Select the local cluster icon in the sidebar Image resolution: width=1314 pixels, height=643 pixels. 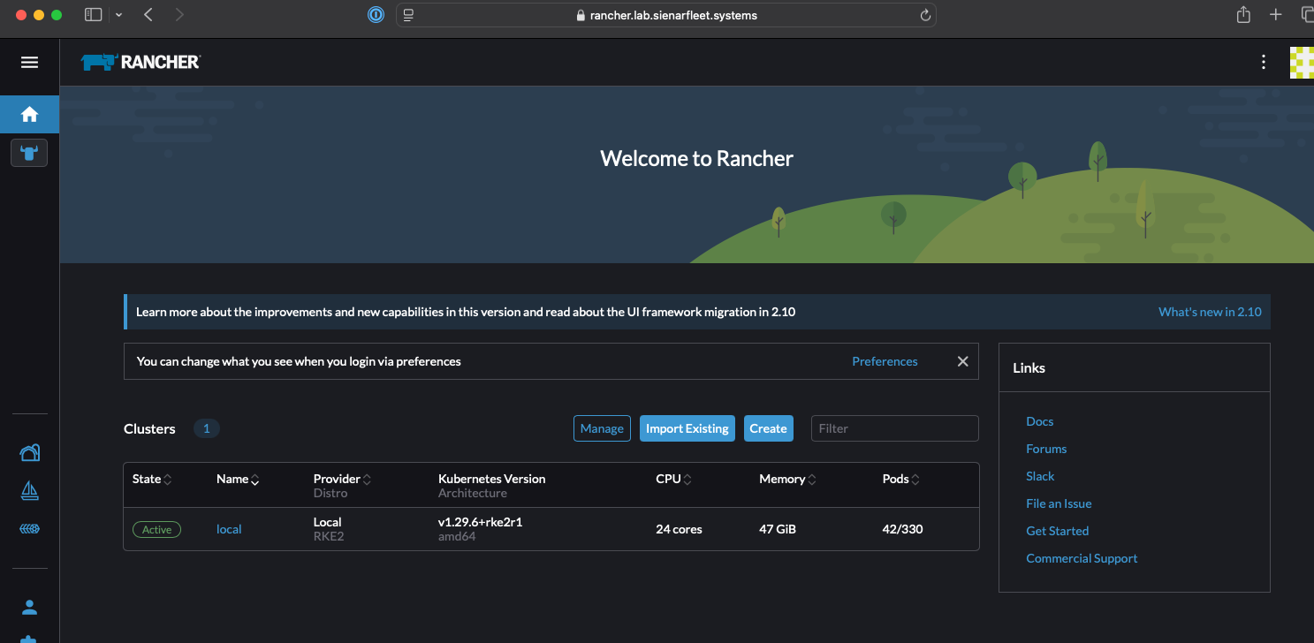pyautogui.click(x=29, y=152)
